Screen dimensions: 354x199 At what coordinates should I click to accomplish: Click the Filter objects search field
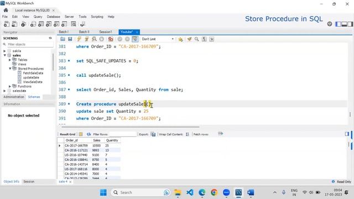point(30,44)
